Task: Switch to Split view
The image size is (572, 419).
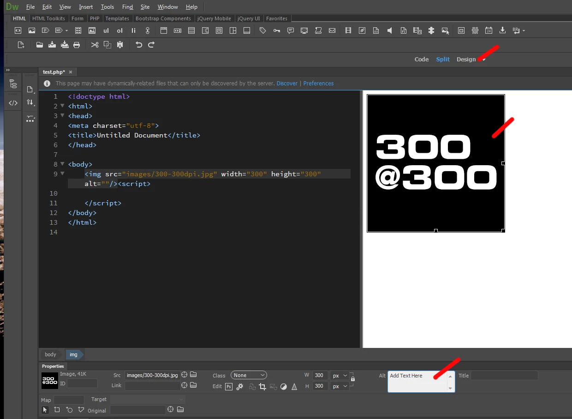Action: (x=443, y=60)
